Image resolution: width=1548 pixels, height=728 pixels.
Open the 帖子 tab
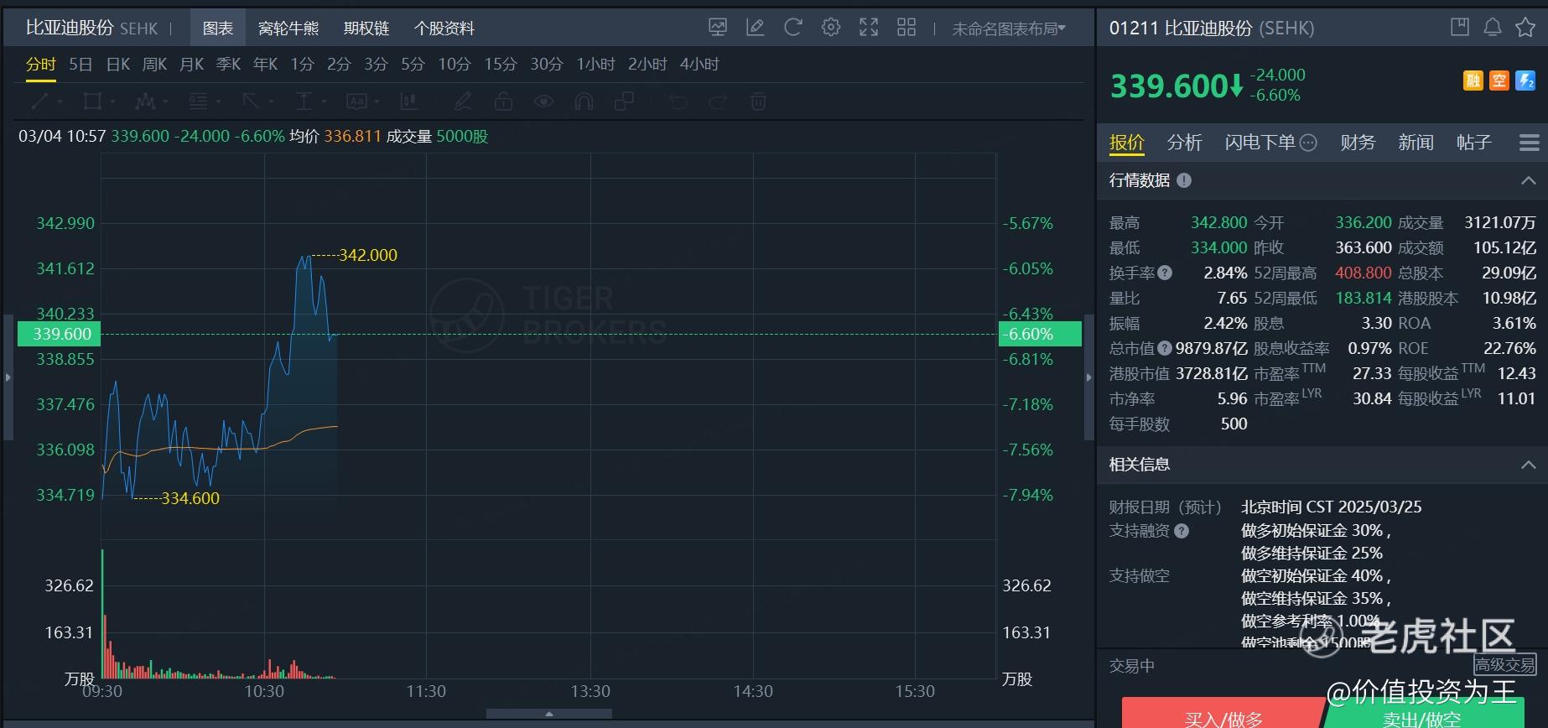point(1474,143)
